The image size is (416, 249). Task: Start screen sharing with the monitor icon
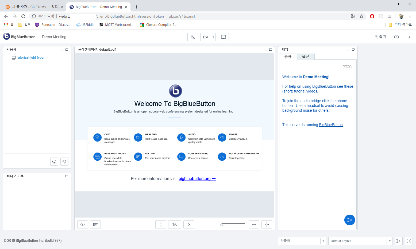coord(223,37)
